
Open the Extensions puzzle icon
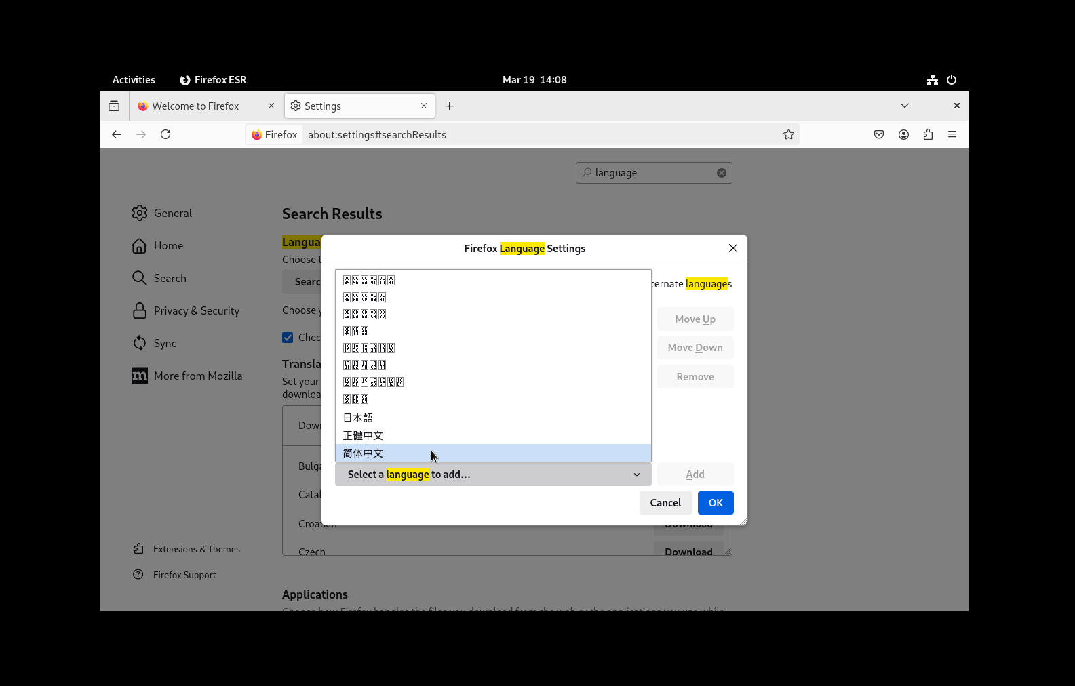928,134
